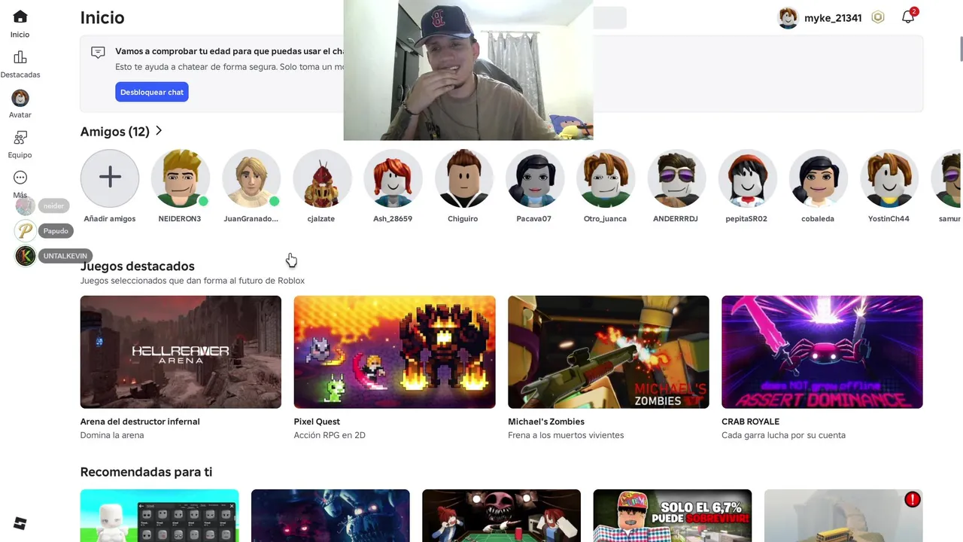Open the Pixel Quest title link
963x542 pixels.
[317, 422]
